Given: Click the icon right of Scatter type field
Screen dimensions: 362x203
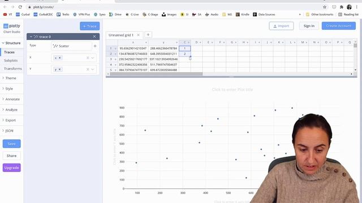Looking at the screenshot, I should [95, 46].
